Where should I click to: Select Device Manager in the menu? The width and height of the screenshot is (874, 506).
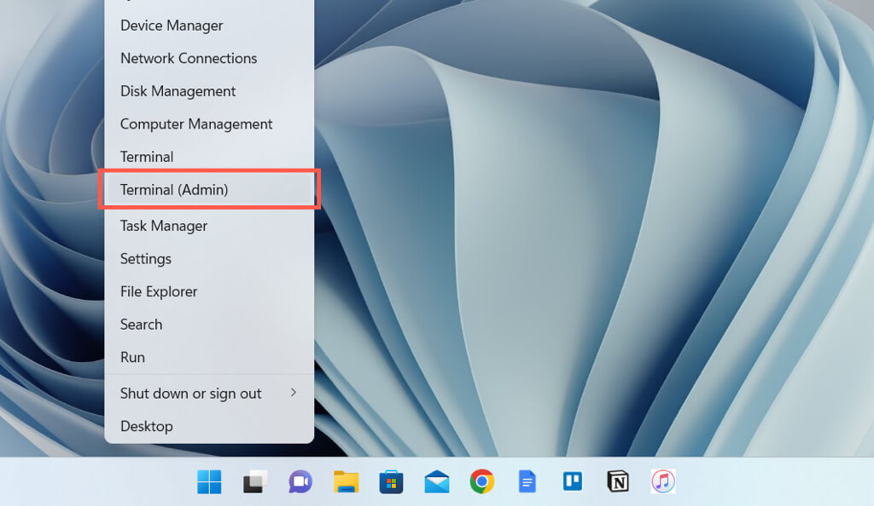[209, 26]
